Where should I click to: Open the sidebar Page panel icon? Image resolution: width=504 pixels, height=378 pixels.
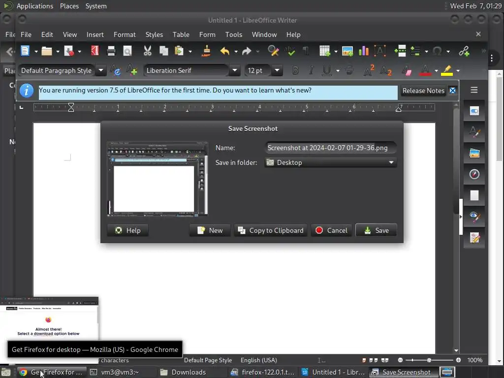coord(474,195)
